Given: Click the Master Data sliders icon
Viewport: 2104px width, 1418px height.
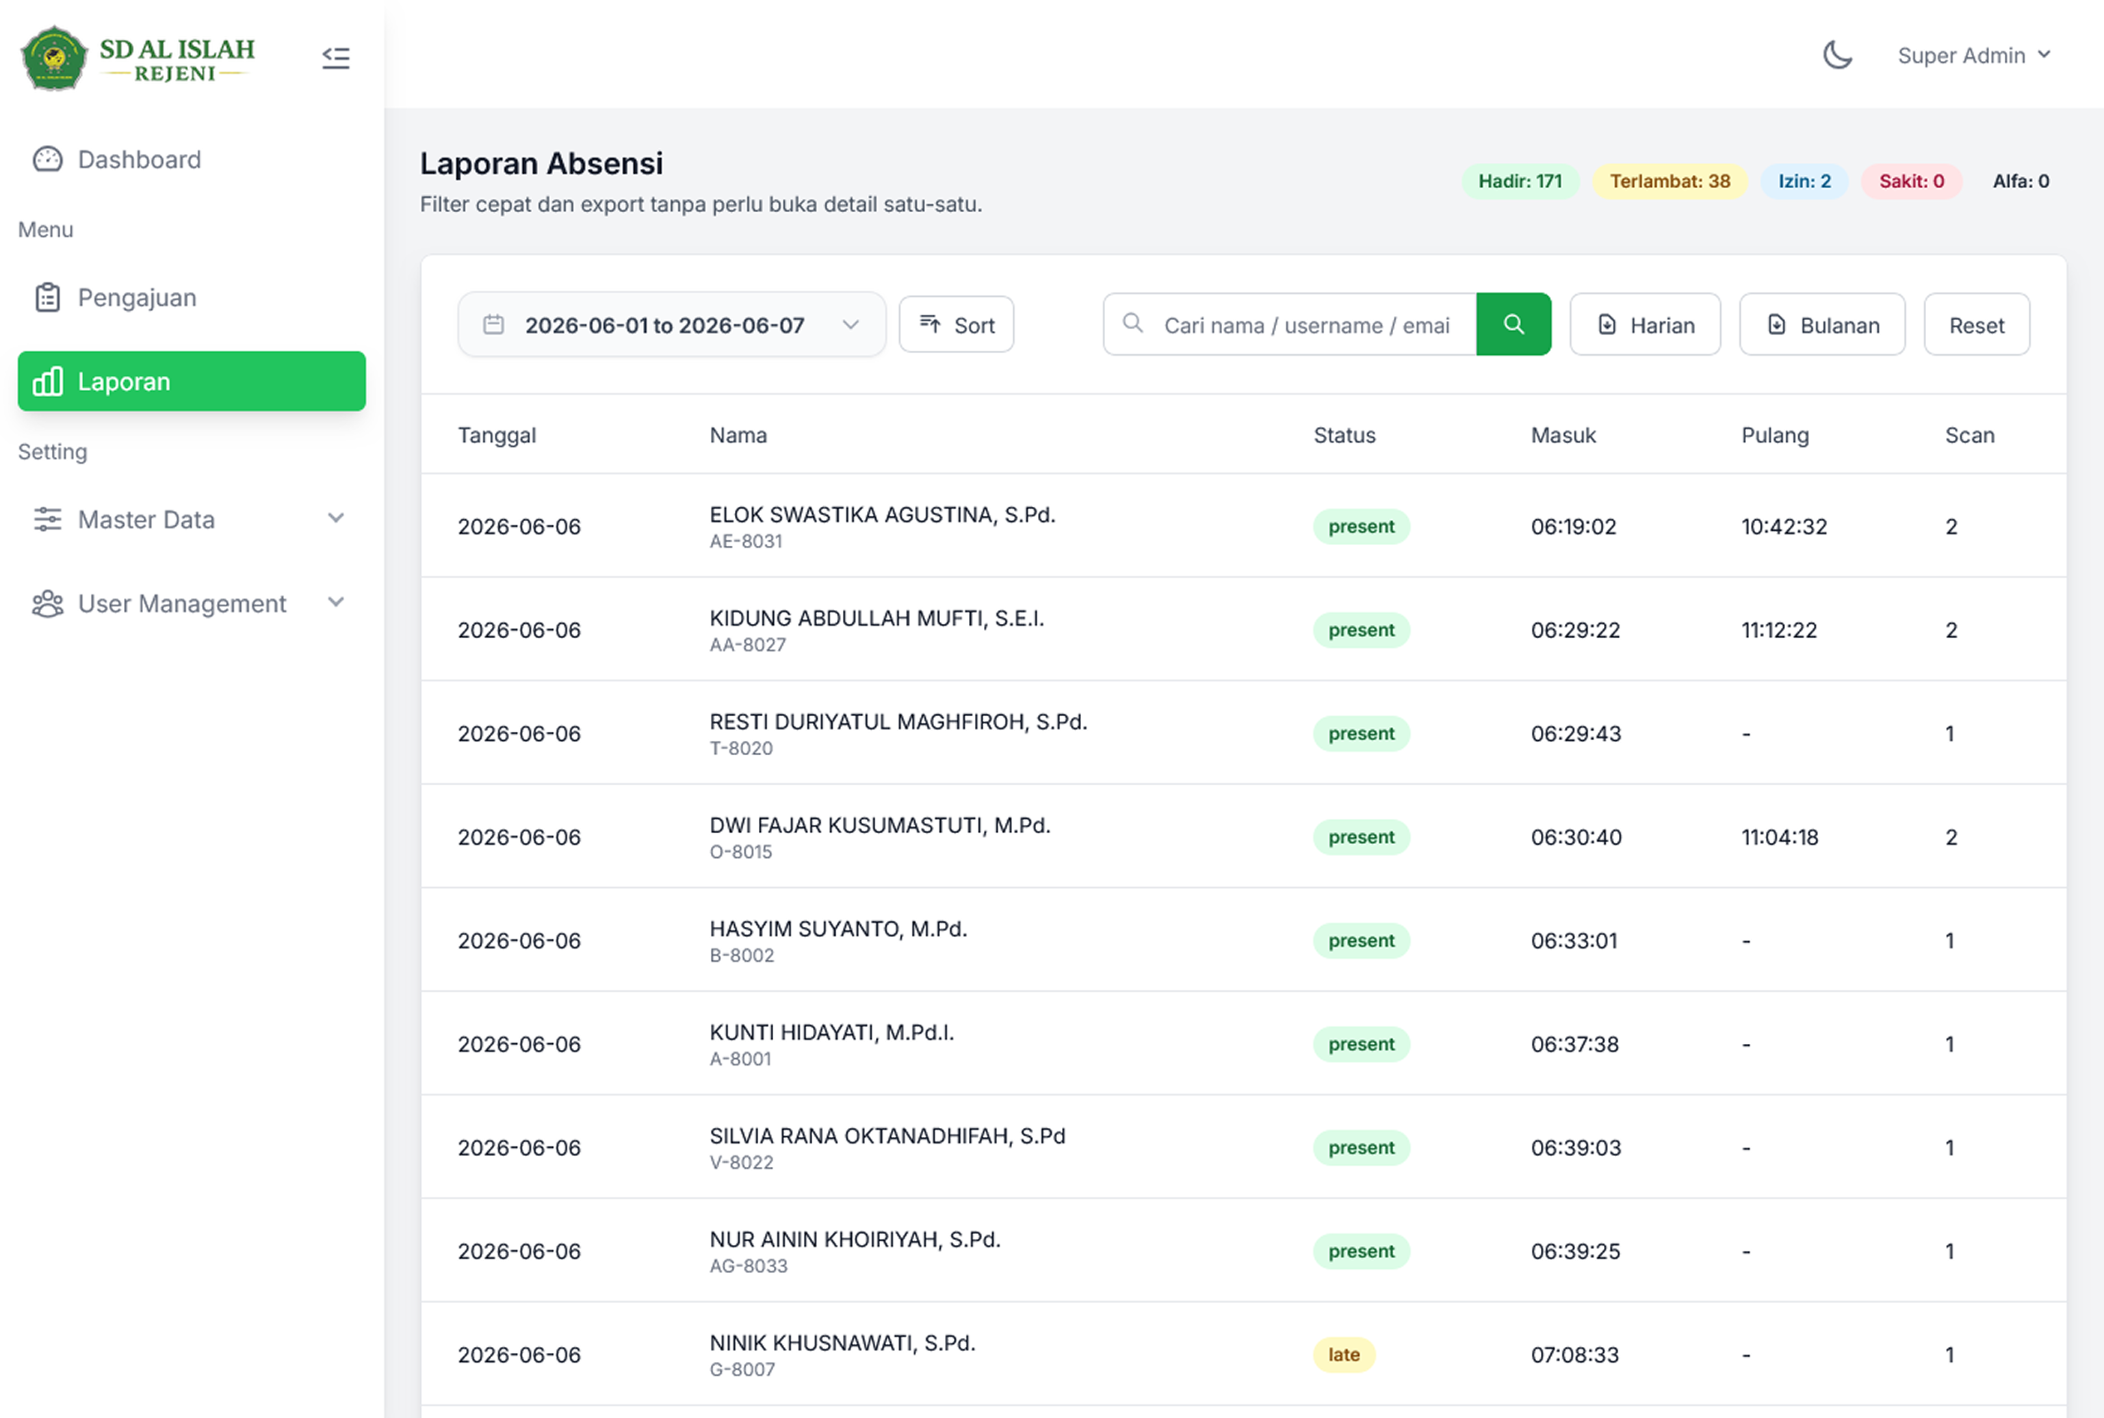Looking at the screenshot, I should click(x=47, y=520).
